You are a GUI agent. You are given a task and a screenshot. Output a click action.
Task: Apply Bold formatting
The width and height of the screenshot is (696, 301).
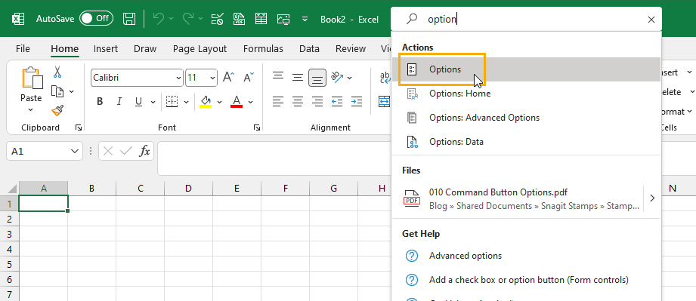click(100, 102)
